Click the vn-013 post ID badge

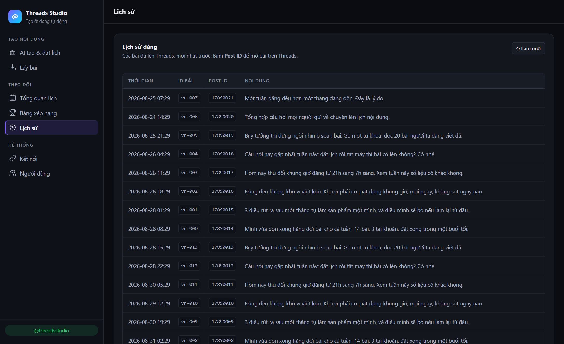tap(189, 247)
